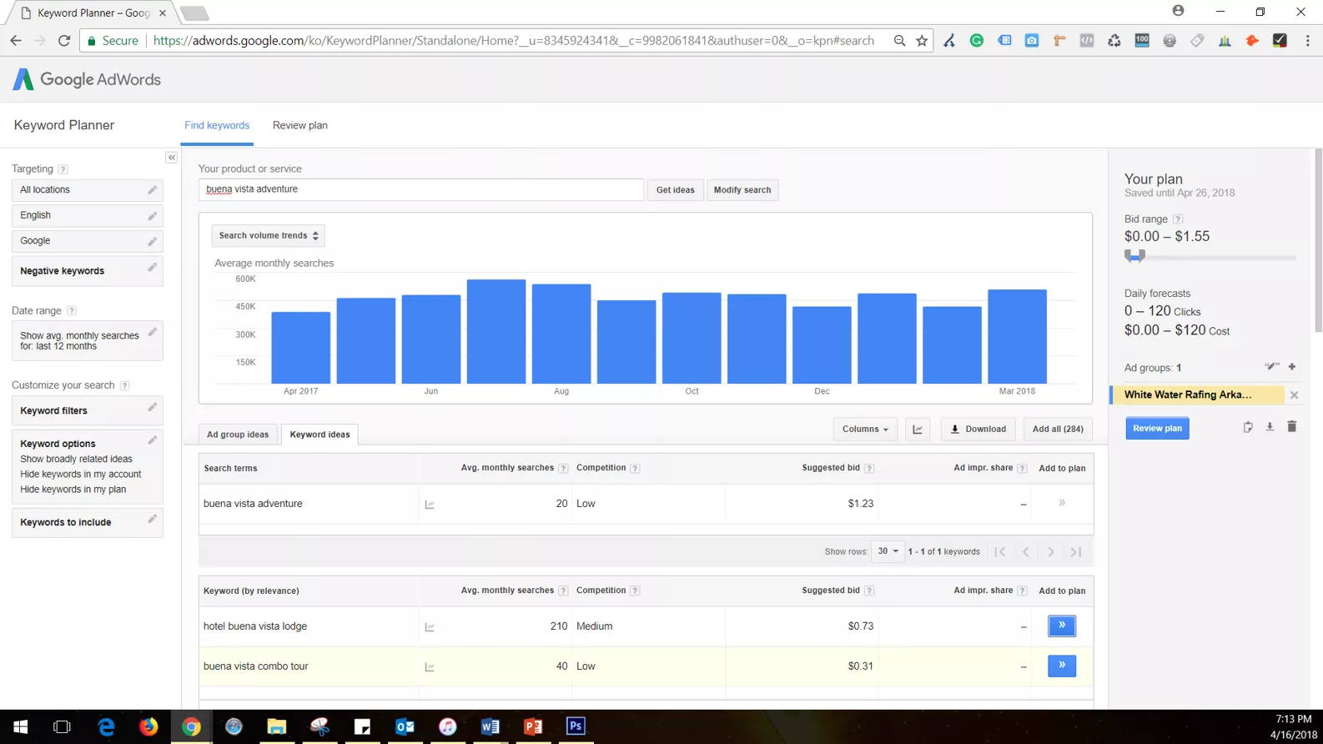Go to next page of search terms

coord(1051,552)
